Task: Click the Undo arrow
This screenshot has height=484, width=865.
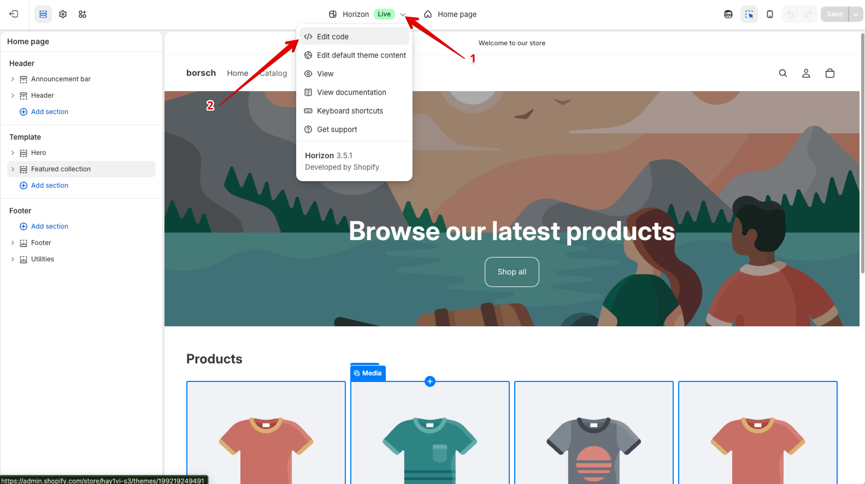Action: click(x=791, y=14)
